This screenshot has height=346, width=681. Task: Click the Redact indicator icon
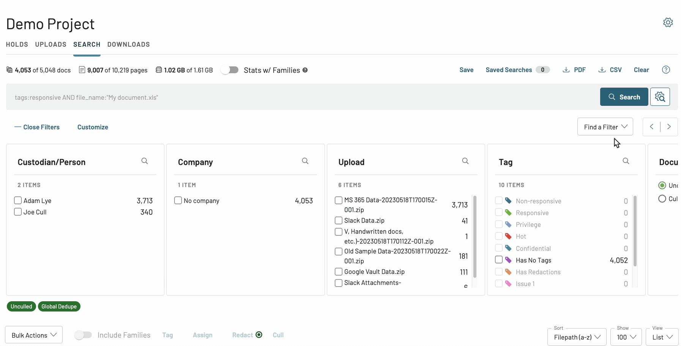tap(259, 335)
